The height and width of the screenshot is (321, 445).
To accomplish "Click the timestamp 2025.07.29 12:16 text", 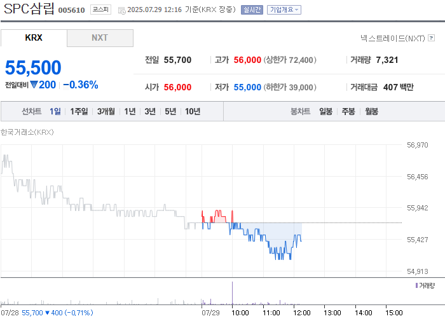I will 154,10.
